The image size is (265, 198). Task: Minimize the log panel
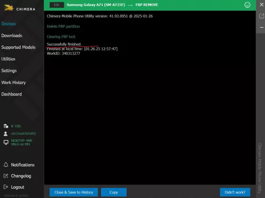tap(261, 27)
